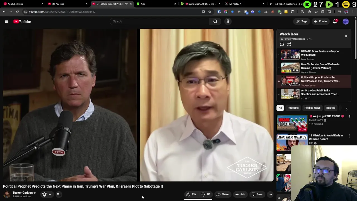The image size is (357, 201).
Task: Switch to Trump was CORRECT browser tab
Action: pyautogui.click(x=201, y=4)
